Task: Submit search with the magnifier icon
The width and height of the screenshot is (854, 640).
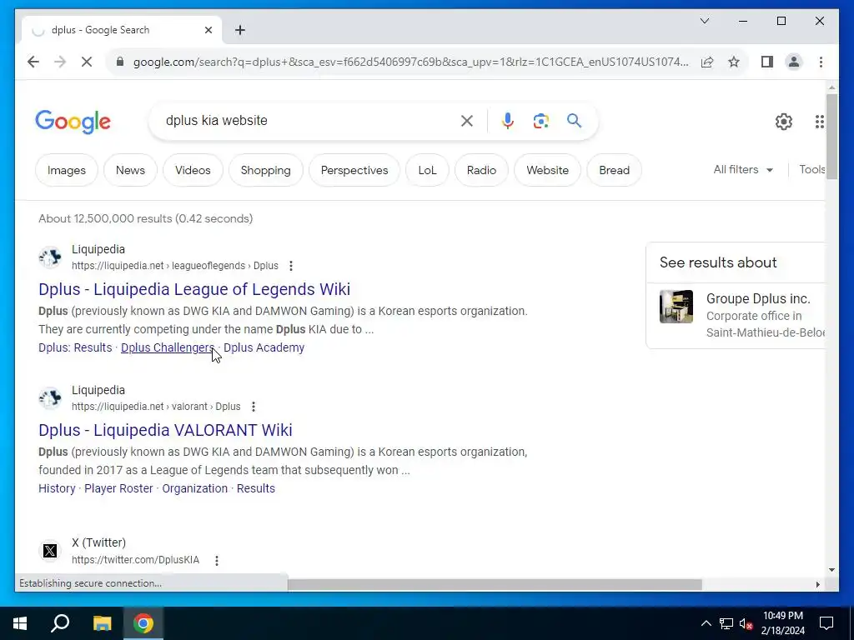Action: (x=574, y=120)
